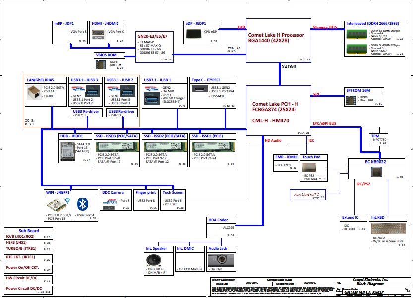Click the RJ45 LAN jack image
Viewport: 413px width, 298px height.
pyautogui.click(x=35, y=91)
